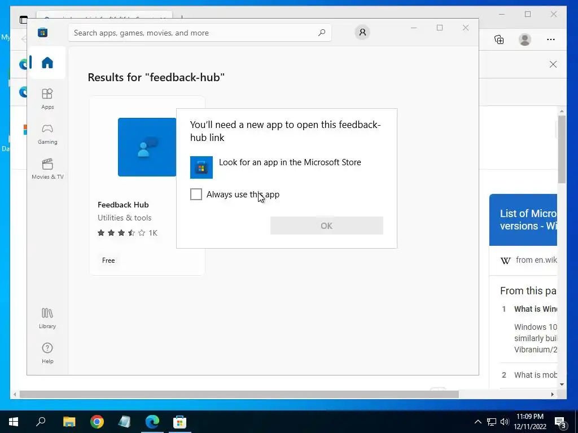Image resolution: width=578 pixels, height=433 pixels.
Task: Open the notification center icon
Action: pos(560,423)
